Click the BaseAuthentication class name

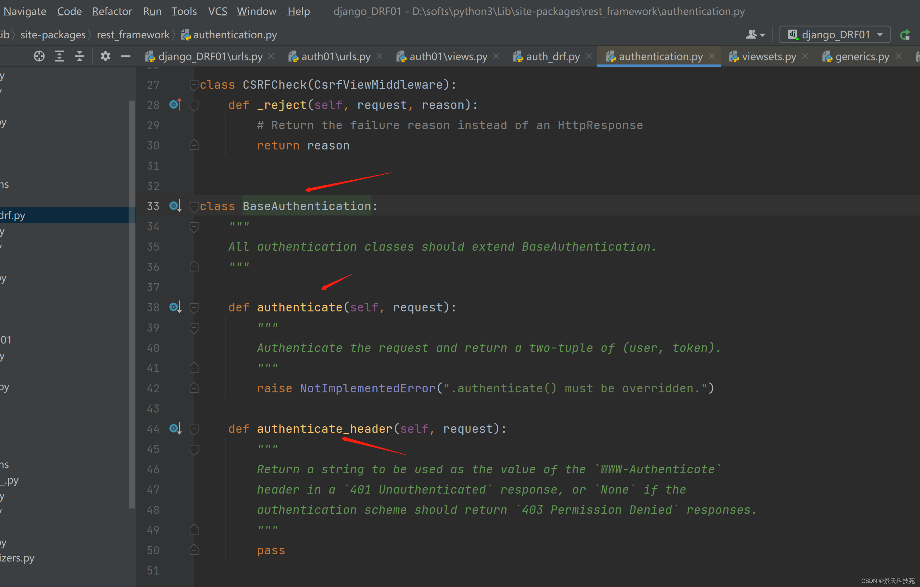(x=307, y=206)
